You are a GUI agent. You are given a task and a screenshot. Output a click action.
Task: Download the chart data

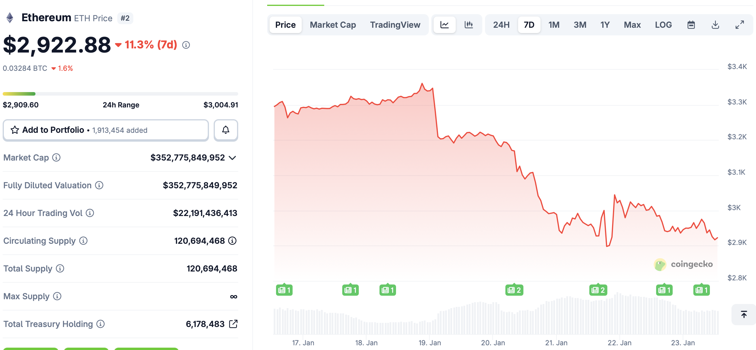[716, 25]
